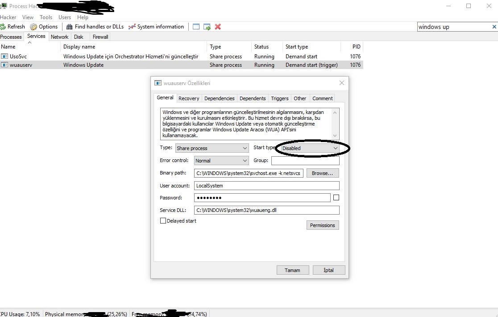Sort by the Start type column header
Image resolution: width=498 pixels, height=317 pixels.
tap(311, 47)
